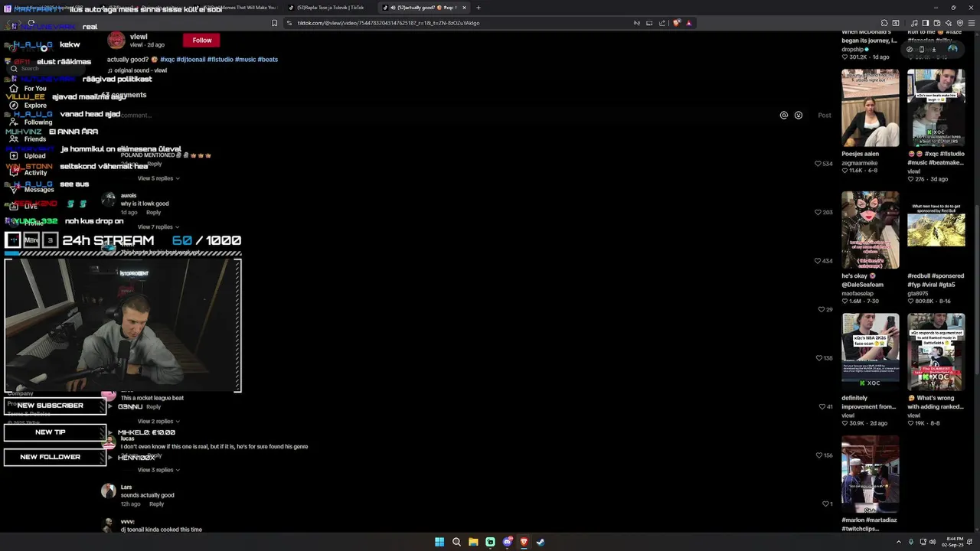This screenshot has height=551, width=980.
Task: Switch to the Rapla: Tase ja Tulevik TikTok tab
Action: tap(330, 8)
